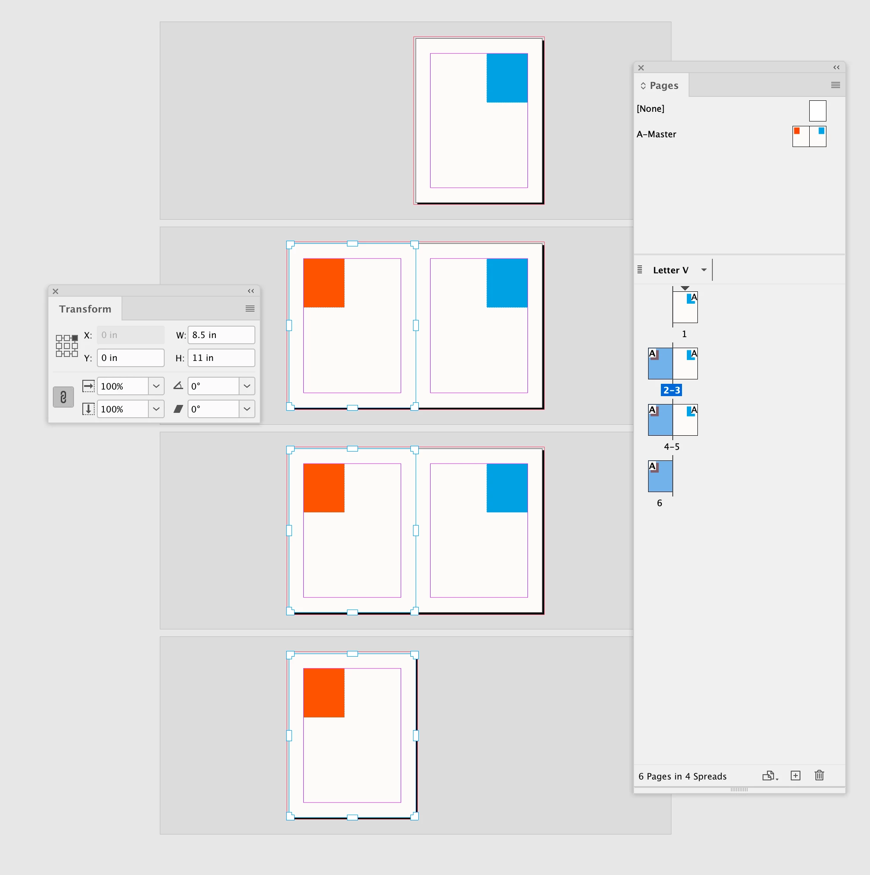
Task: Collapse the Pages panel with double arrows
Action: point(836,67)
